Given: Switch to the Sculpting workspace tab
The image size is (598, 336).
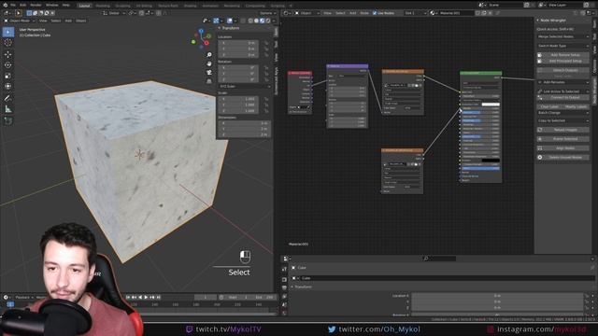Looking at the screenshot, I should (x=122, y=6).
